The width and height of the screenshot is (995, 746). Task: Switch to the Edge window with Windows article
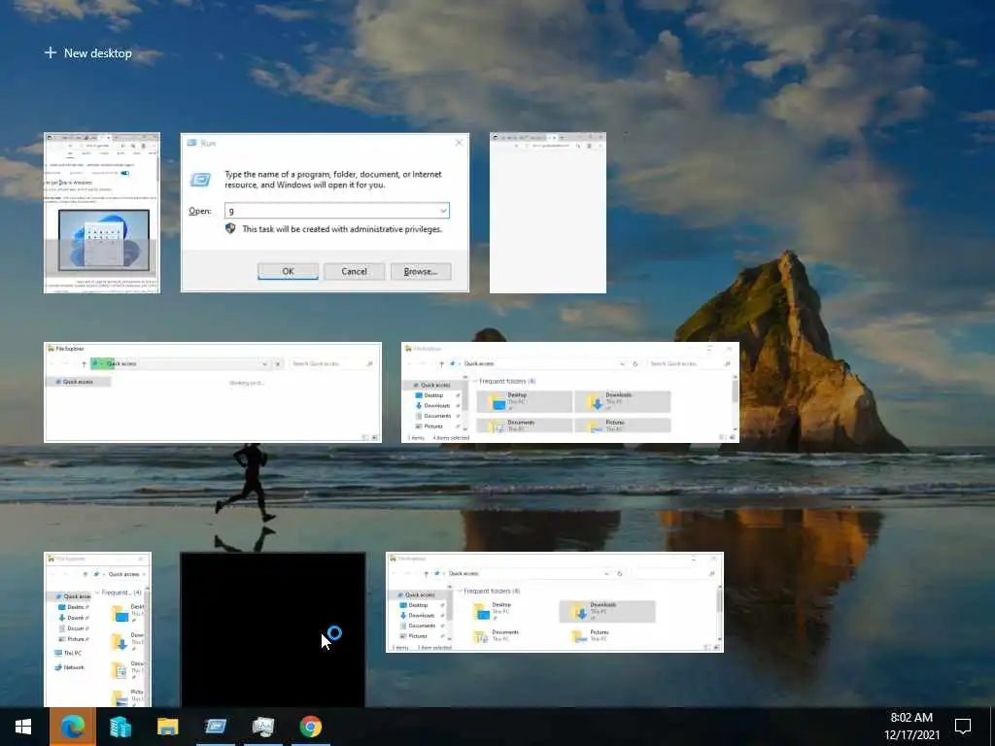pyautogui.click(x=101, y=213)
